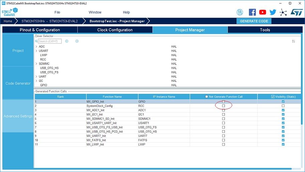Open the ST YouTube channel icon
305x172 pixels.
pyautogui.click(x=263, y=12)
